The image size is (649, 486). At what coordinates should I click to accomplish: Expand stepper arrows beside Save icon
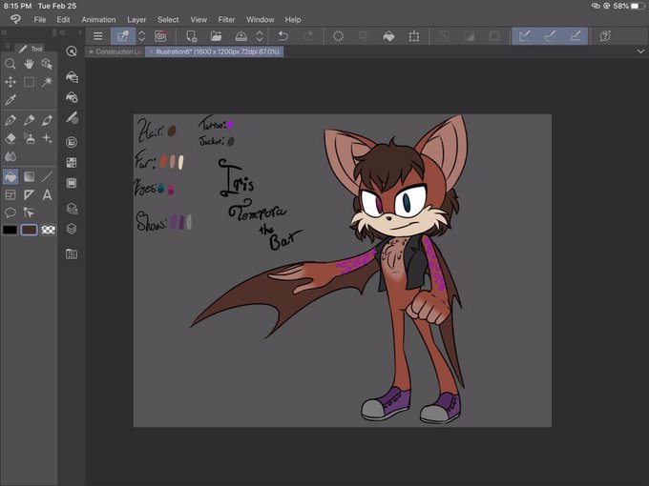pyautogui.click(x=260, y=36)
